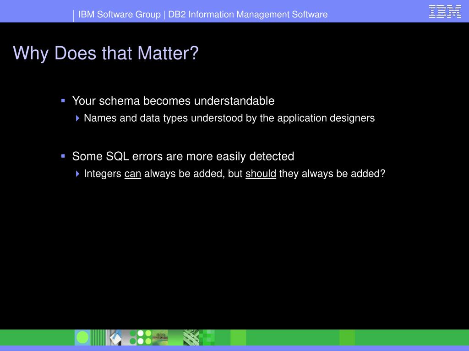The width and height of the screenshot is (469, 351).
Task: Click the header text 'IBM Software Group | DB2 Information Management Software'
Action: pos(203,14)
